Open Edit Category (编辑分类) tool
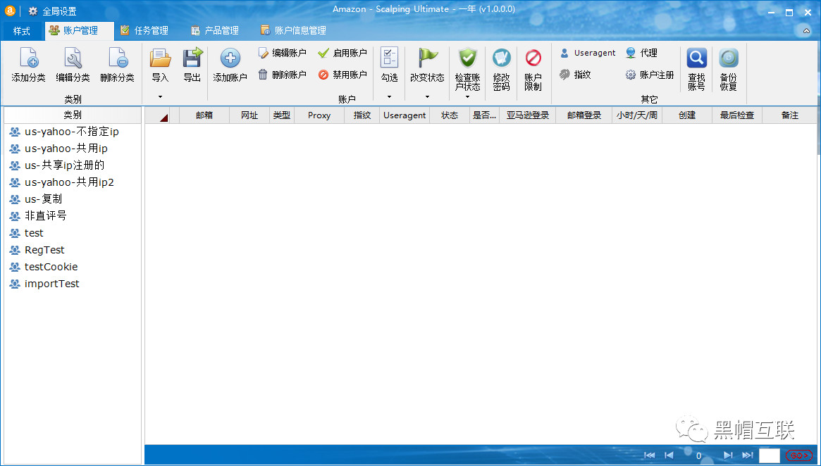 coord(73,58)
